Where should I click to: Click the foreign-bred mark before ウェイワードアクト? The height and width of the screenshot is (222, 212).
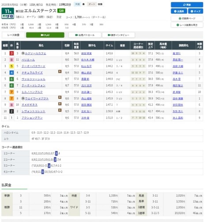pyautogui.click(x=23, y=99)
